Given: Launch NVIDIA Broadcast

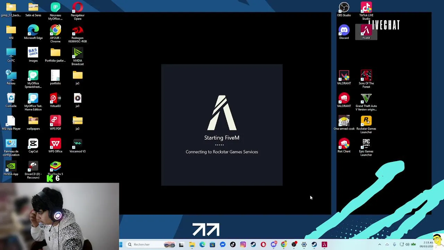Looking at the screenshot, I should tap(77, 57).
